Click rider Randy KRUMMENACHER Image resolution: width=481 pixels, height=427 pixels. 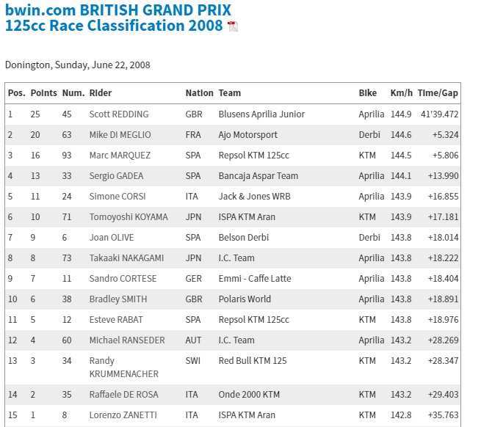coord(123,367)
